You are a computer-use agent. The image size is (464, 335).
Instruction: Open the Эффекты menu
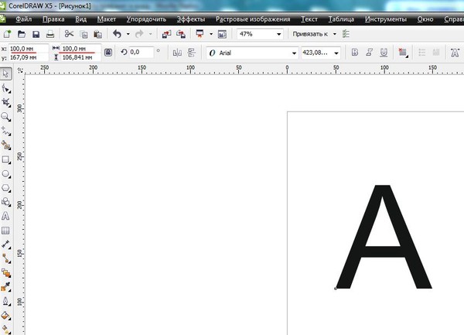(x=191, y=19)
